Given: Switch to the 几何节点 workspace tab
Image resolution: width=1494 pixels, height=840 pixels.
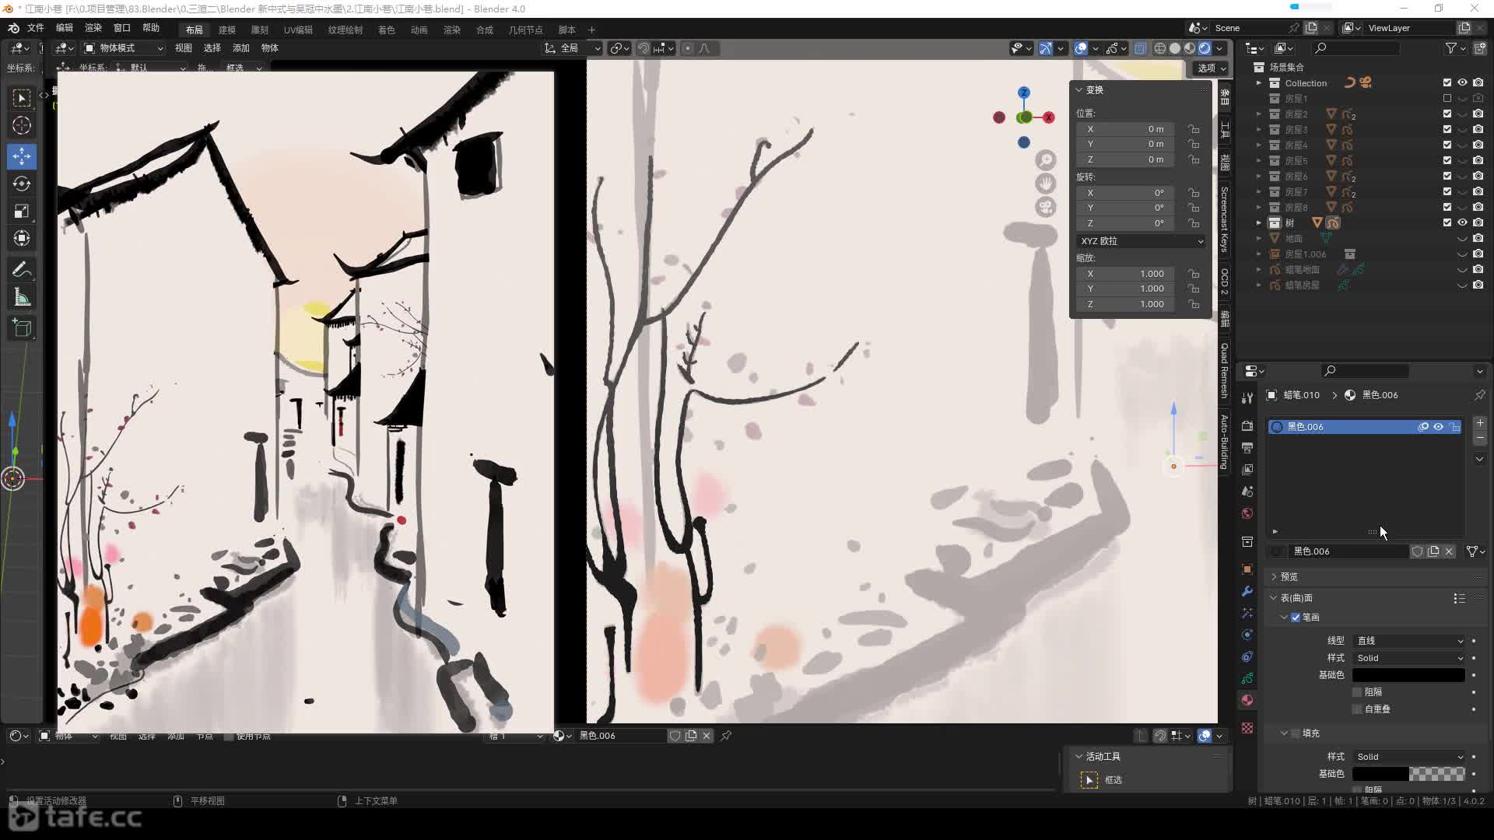Looking at the screenshot, I should tap(525, 30).
